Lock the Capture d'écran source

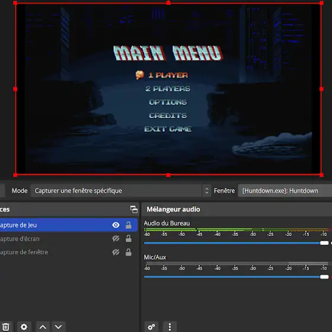point(129,238)
